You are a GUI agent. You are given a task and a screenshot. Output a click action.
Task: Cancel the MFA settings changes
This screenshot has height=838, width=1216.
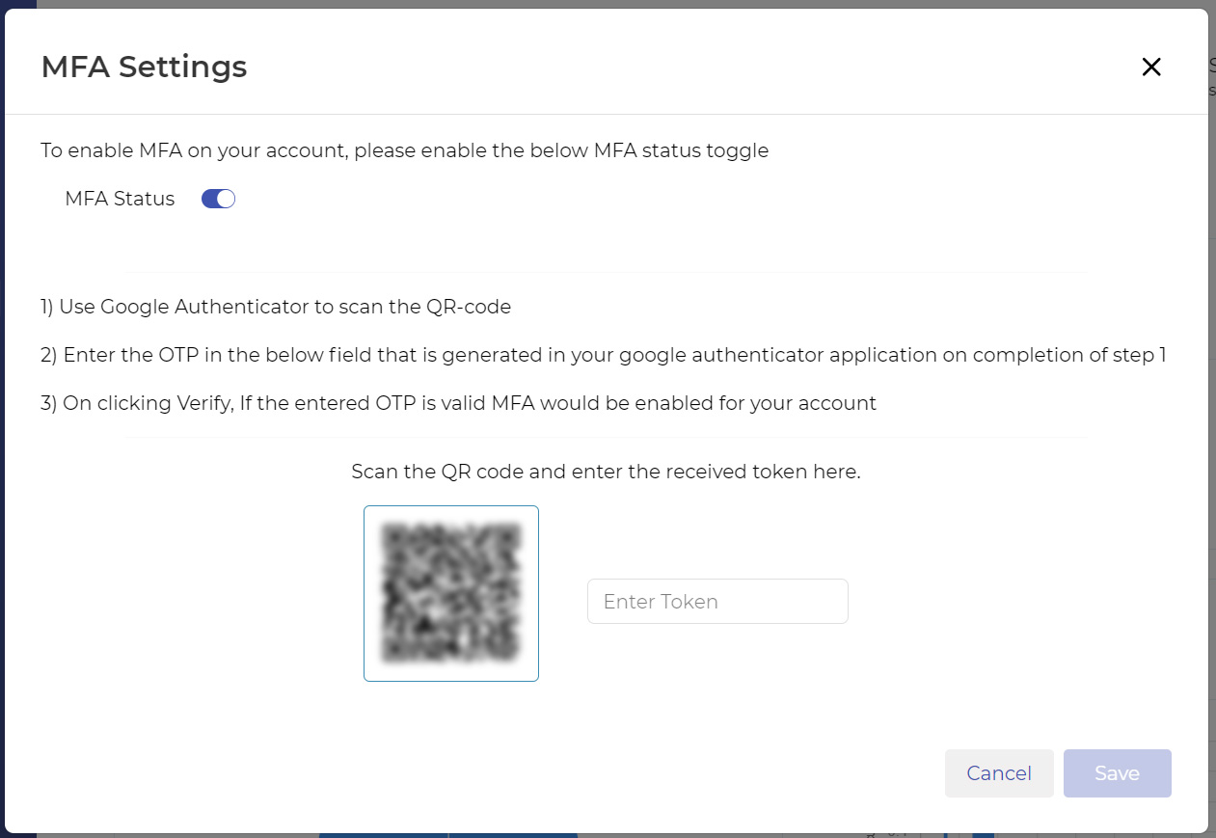click(x=999, y=773)
